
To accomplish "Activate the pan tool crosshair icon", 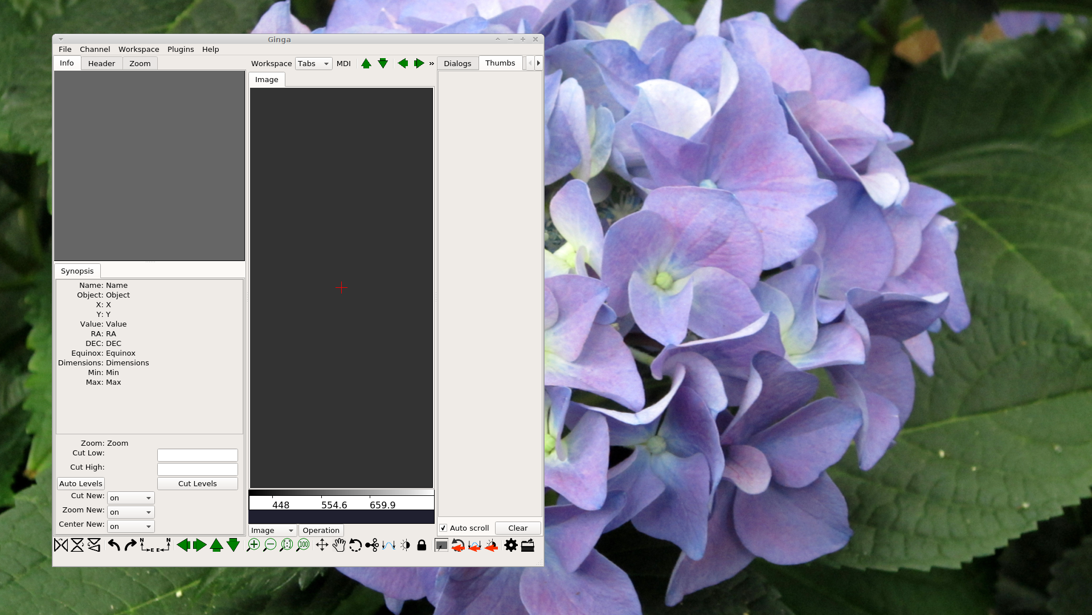I will coord(323,545).
